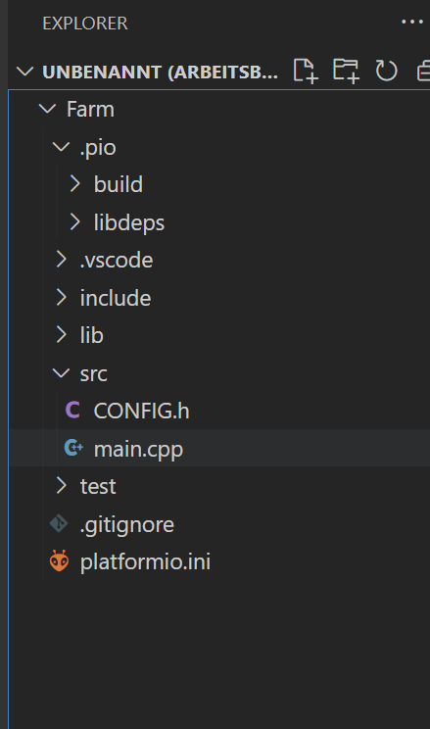Image resolution: width=430 pixels, height=729 pixels.
Task: Click the PlatformIO alien icon
Action: (x=59, y=561)
